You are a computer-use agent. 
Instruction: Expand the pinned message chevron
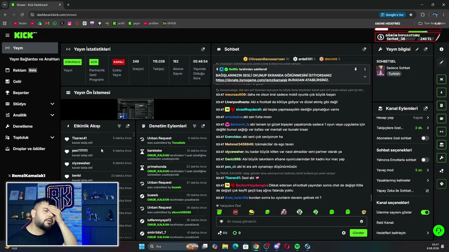point(365,77)
